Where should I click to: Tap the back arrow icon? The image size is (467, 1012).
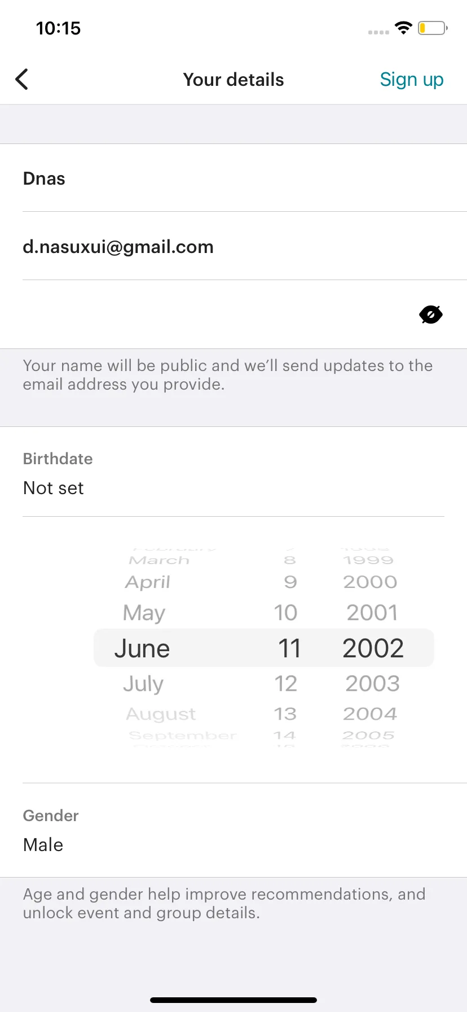(x=21, y=80)
